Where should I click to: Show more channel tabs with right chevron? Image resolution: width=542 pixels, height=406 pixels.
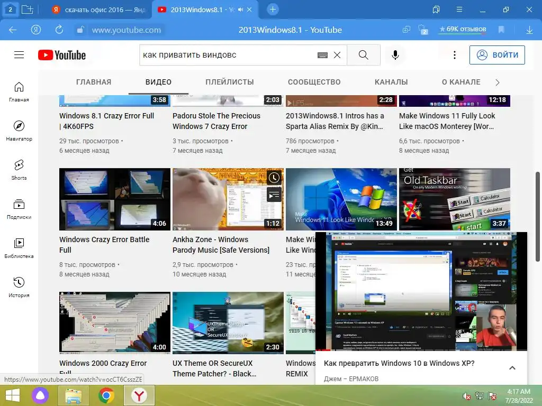click(498, 82)
